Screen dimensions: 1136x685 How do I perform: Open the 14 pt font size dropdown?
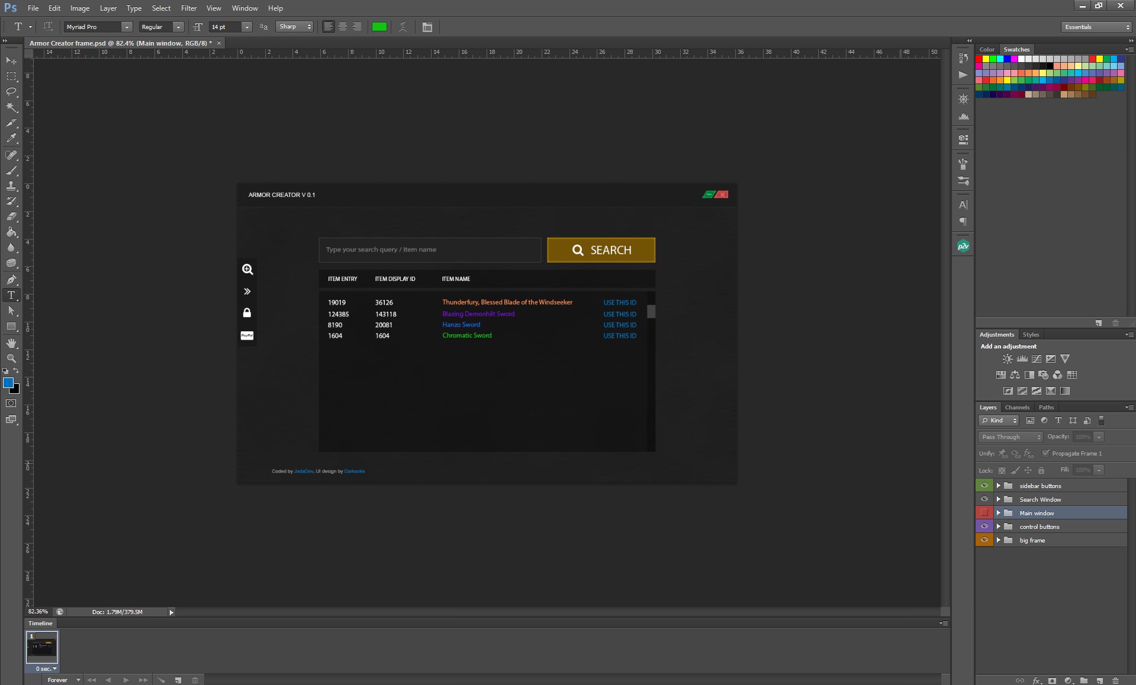coord(247,27)
